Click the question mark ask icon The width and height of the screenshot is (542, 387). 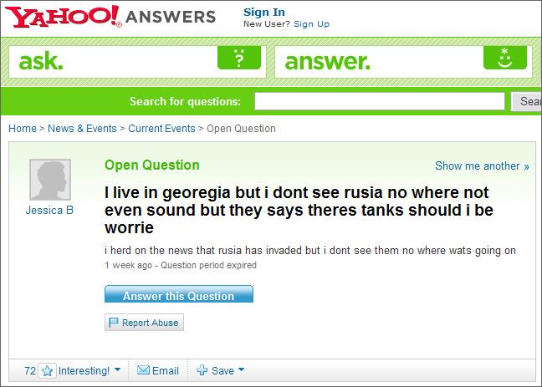[x=238, y=59]
